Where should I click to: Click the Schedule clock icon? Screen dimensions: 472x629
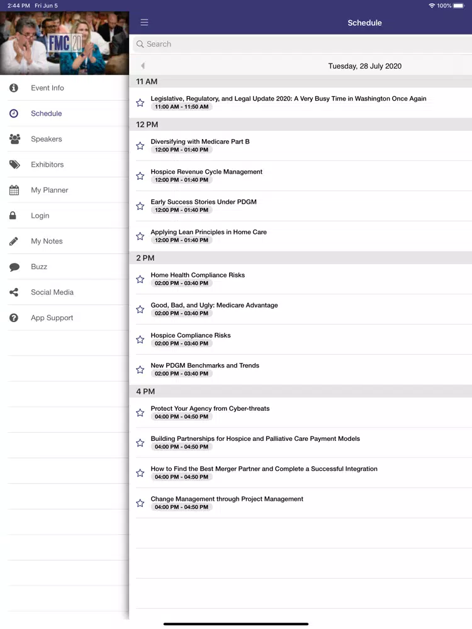[x=14, y=113]
